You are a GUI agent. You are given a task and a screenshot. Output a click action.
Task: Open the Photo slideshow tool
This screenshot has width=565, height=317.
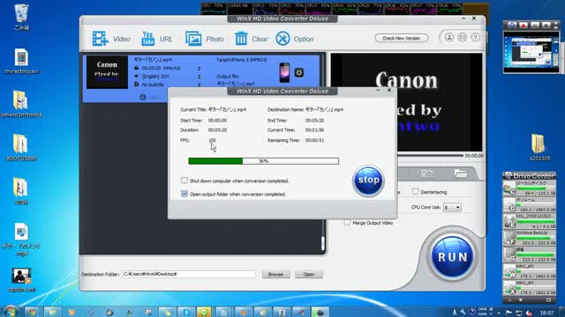(x=204, y=39)
